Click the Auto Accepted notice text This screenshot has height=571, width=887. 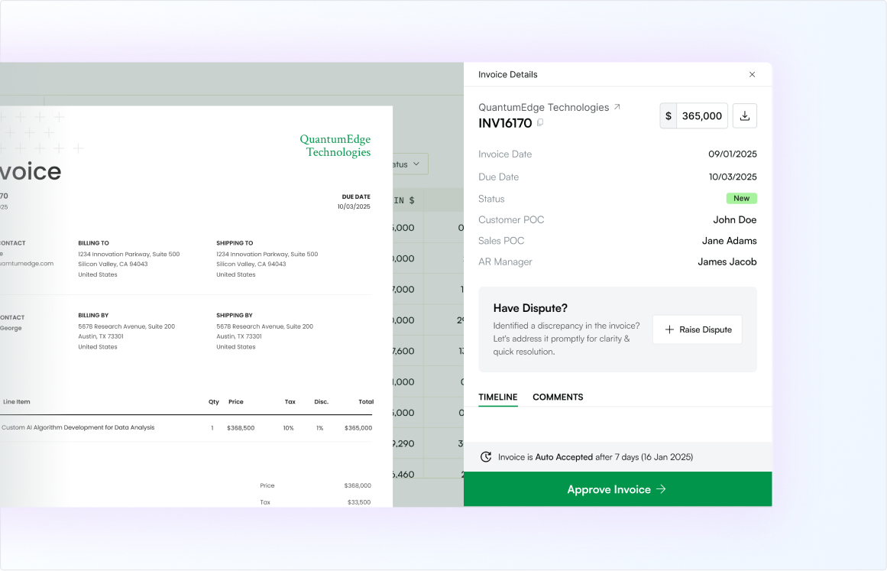click(595, 456)
